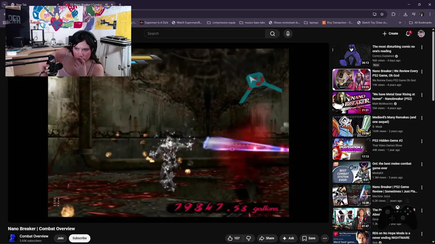This screenshot has width=435, height=244.
Task: Open Etsy Transaction bookmark
Action: click(x=337, y=23)
